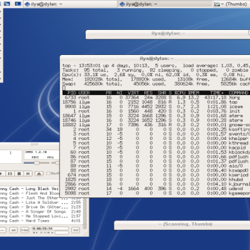The image size is (250, 250).
Task: Click the PID column header in top
Action: [x=72, y=92]
